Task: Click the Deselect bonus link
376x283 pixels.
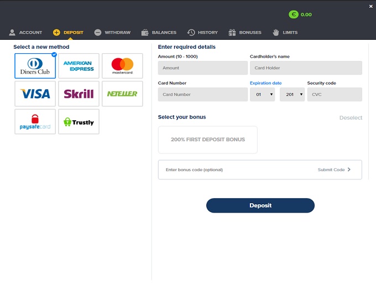Action: (x=351, y=117)
